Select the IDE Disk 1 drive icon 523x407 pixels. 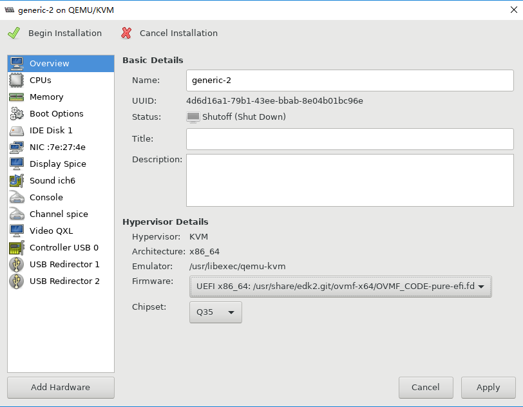pyautogui.click(x=16, y=130)
